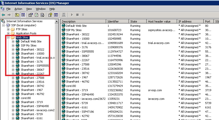Sort by the State column header
The image size is (219, 120).
(x=138, y=21)
